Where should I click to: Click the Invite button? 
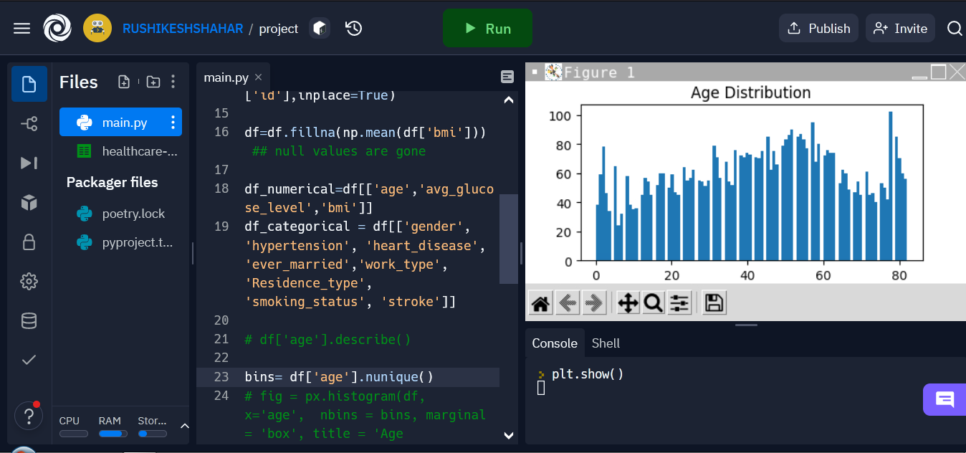(x=900, y=29)
